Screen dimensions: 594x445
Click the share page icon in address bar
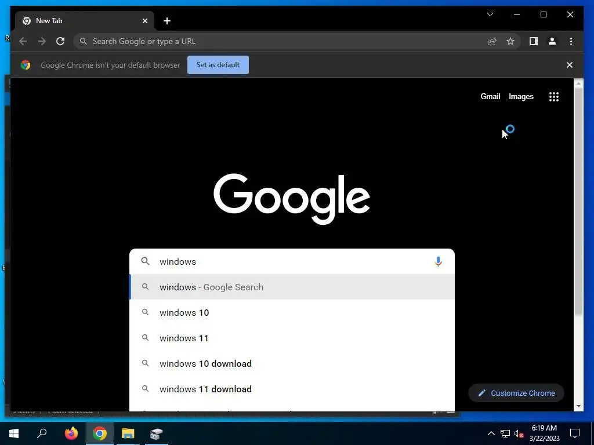pyautogui.click(x=492, y=41)
